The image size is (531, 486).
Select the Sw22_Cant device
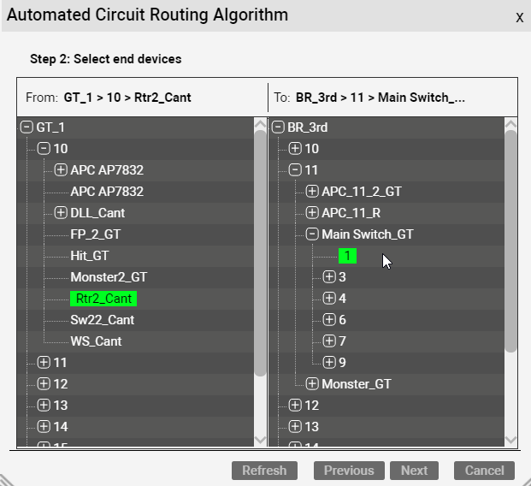102,320
